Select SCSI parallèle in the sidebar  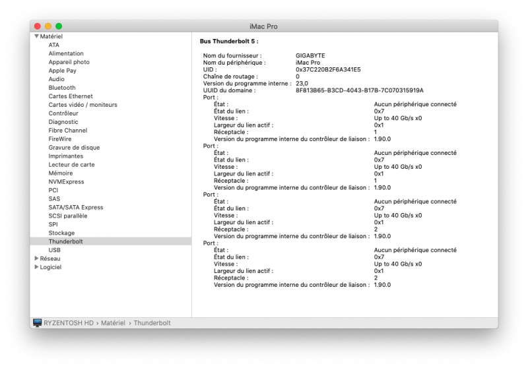pyautogui.click(x=68, y=216)
